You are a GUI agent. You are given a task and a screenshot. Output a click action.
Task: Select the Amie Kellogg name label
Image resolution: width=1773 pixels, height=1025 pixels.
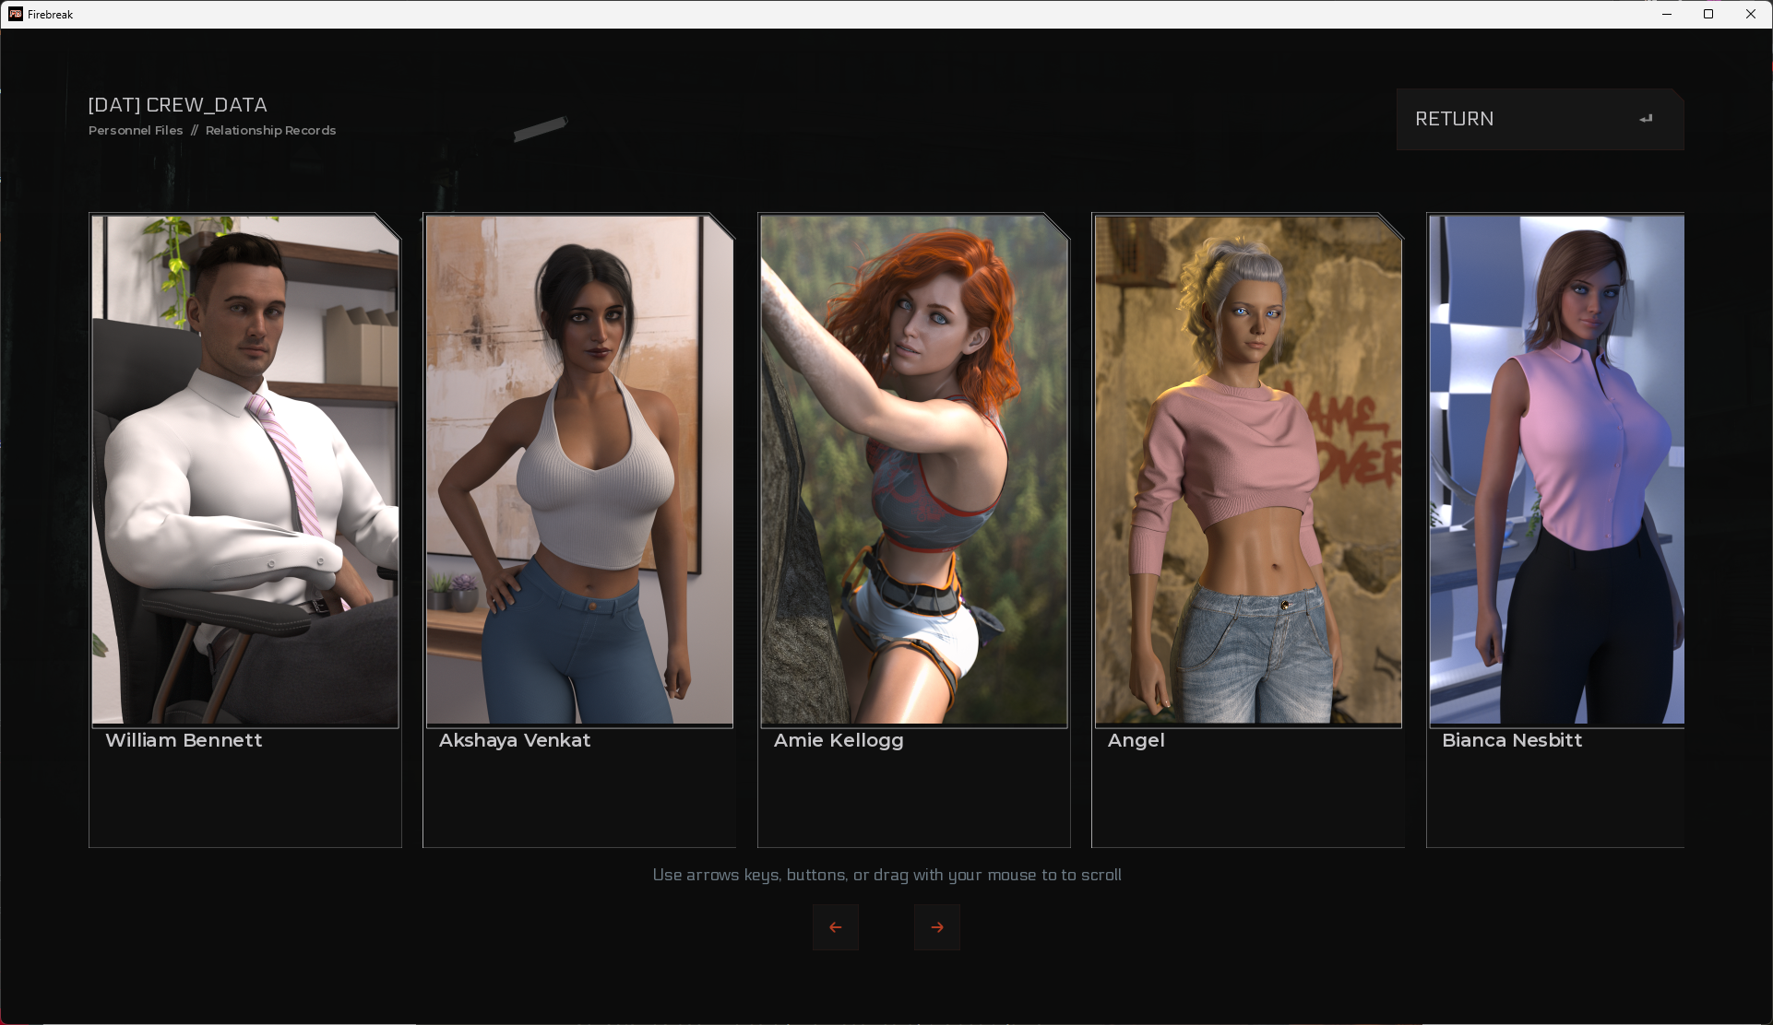839,740
